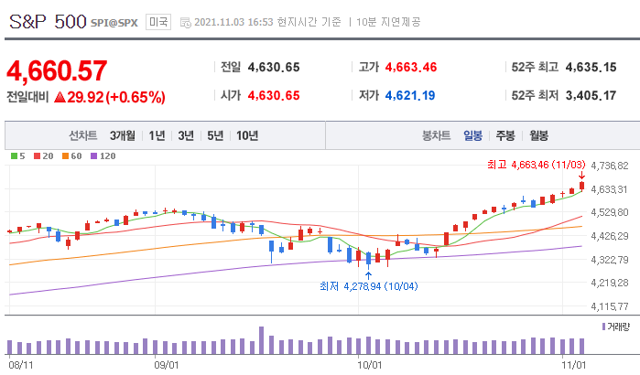Click the red up-triangle change icon

(x=60, y=97)
